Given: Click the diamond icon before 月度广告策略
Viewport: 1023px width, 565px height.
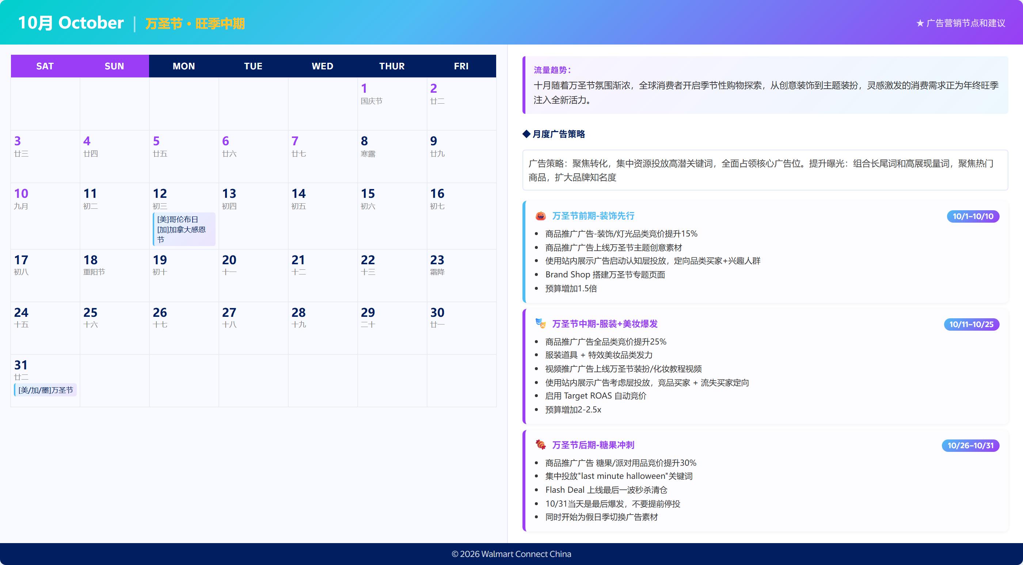Looking at the screenshot, I should (x=526, y=134).
